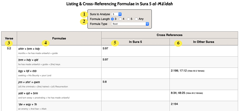Click verse number 5:2 in Verse column
Screen dimensions: 239x111
coord(9,49)
